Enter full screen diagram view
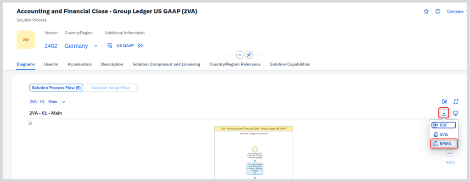The height and width of the screenshot is (182, 470). tap(456, 101)
